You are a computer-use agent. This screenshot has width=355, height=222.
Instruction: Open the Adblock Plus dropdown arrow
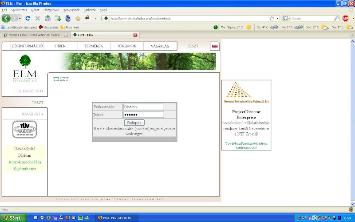353,18
